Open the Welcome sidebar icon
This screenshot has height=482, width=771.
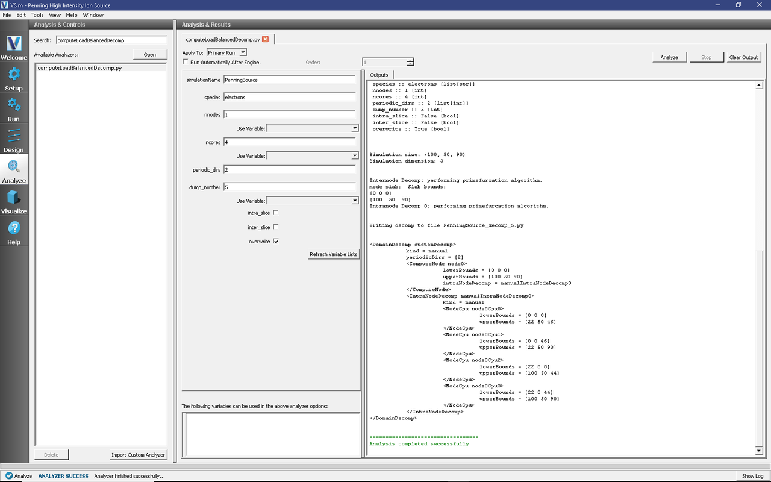click(x=14, y=48)
